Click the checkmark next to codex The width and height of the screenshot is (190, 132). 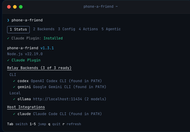pos(14,81)
